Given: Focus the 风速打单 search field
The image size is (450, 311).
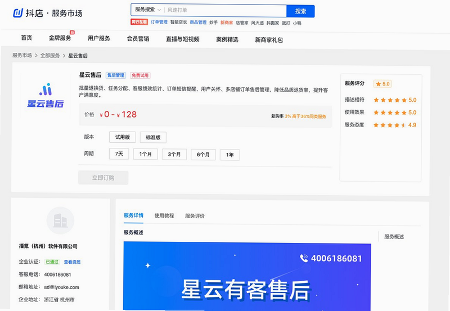Looking at the screenshot, I should point(226,10).
